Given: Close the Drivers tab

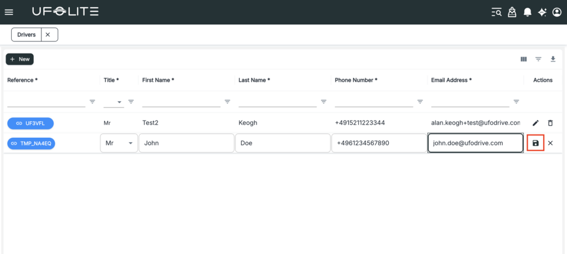Looking at the screenshot, I should pyautogui.click(x=48, y=34).
